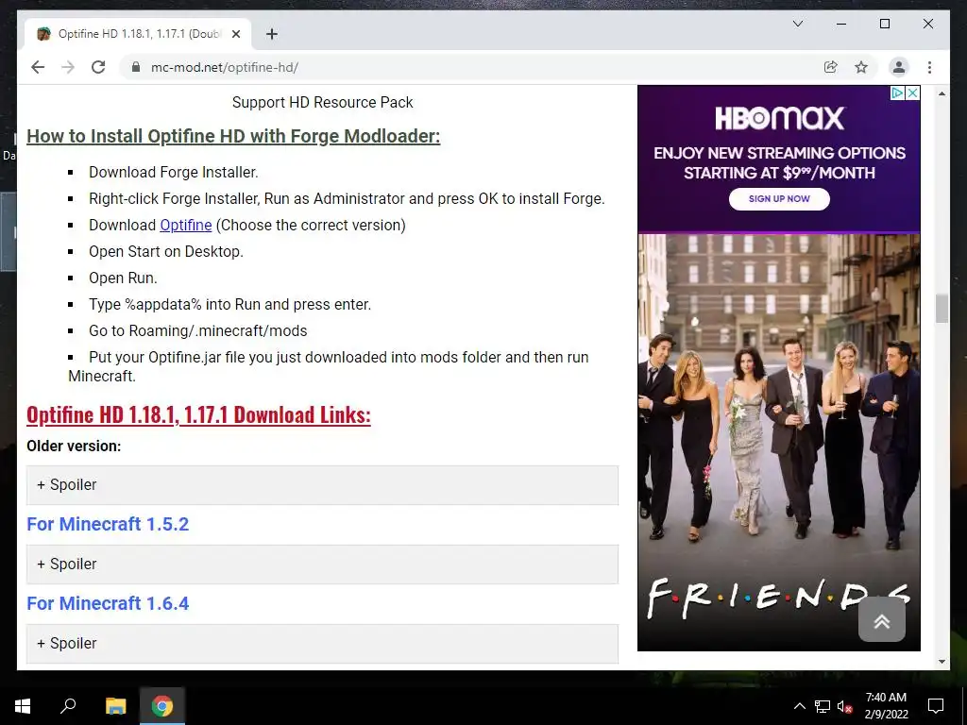Click the Older version: label

pyautogui.click(x=74, y=446)
